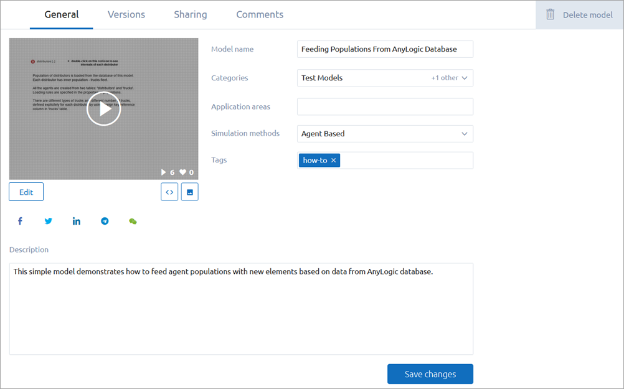624x389 pixels.
Task: Click the trash icon next to Delete model
Action: point(550,14)
